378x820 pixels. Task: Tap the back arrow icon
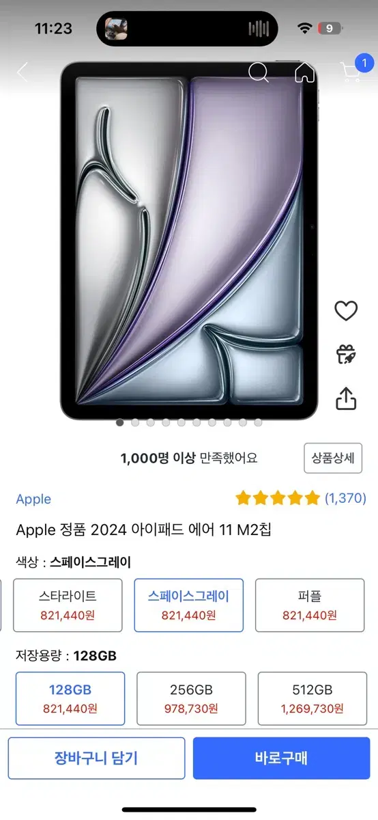click(23, 72)
